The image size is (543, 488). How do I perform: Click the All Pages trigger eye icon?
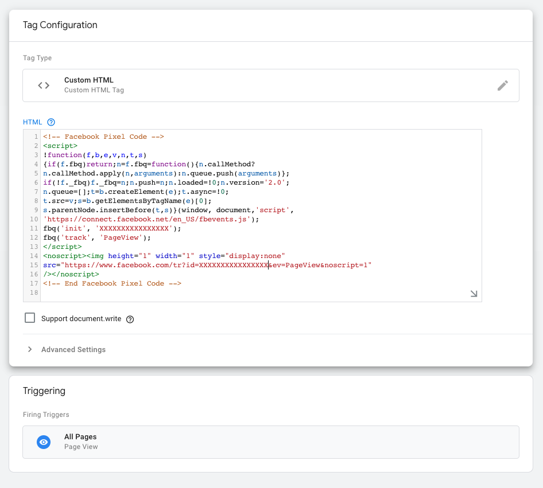point(44,442)
